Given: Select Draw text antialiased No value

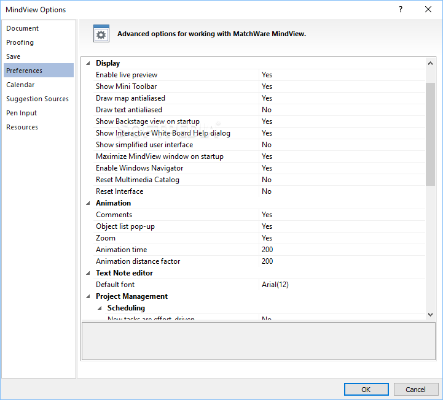Looking at the screenshot, I should (x=342, y=110).
